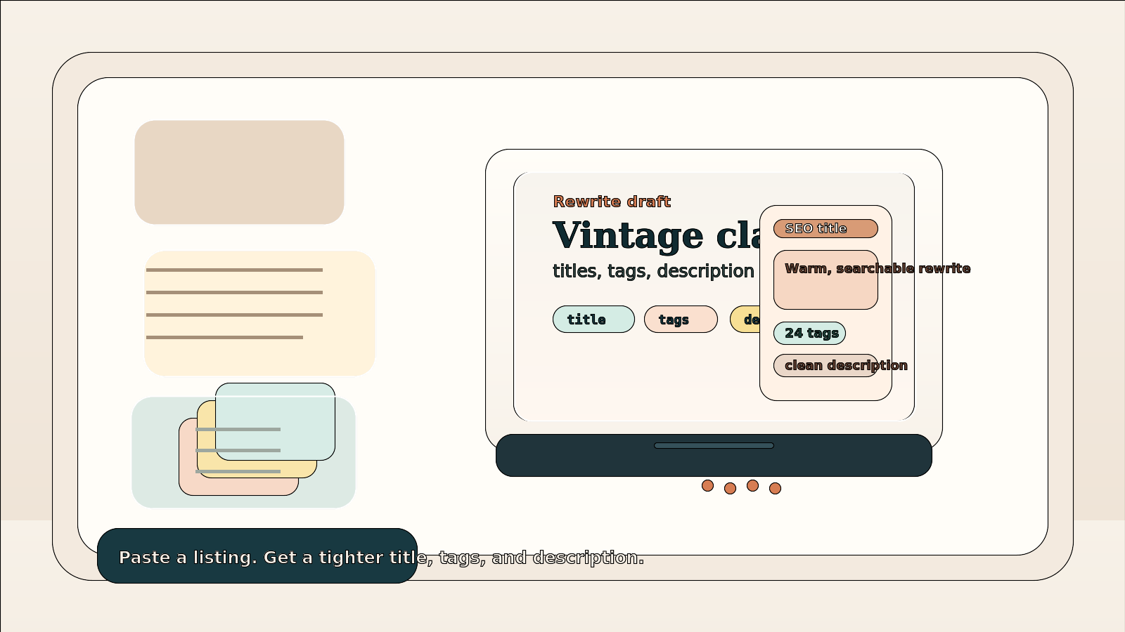Click the "24 tags" badge
The width and height of the screenshot is (1125, 632).
809,334
